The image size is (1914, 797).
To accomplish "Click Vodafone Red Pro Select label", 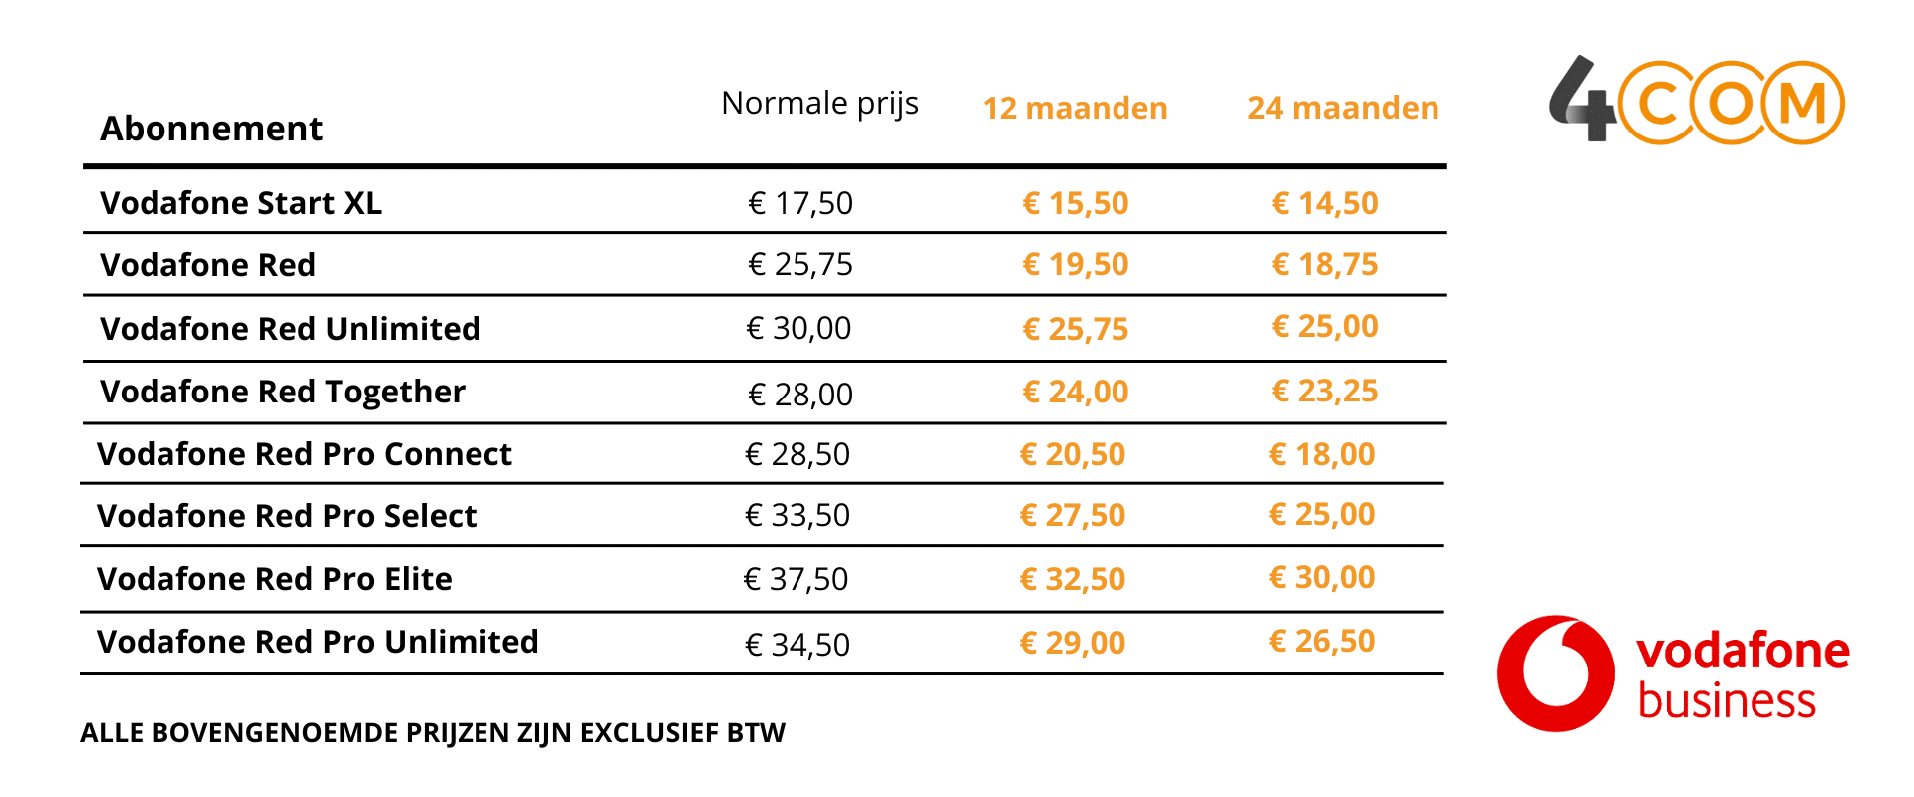I will point(287,516).
